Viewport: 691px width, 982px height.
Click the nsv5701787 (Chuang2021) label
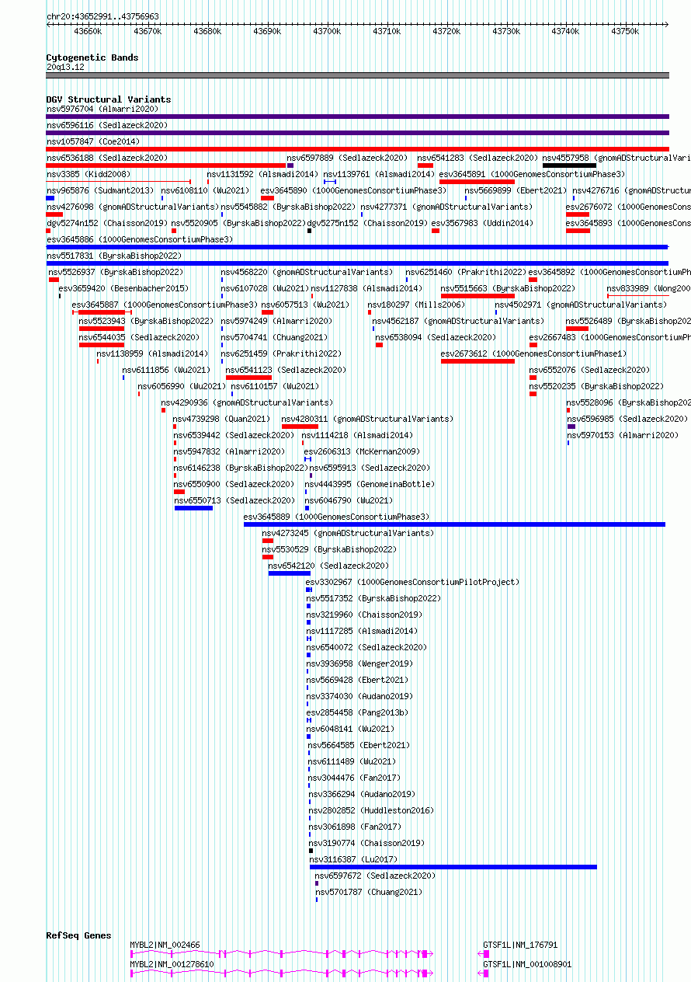370,892
